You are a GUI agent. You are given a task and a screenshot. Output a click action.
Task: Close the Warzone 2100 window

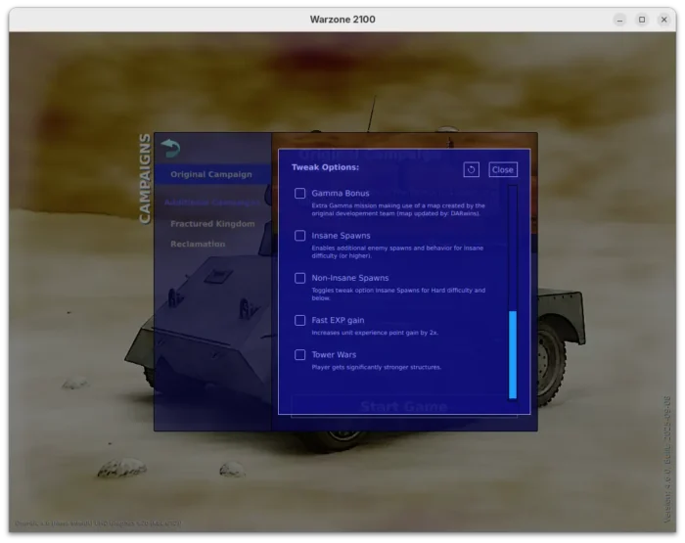[x=663, y=20]
